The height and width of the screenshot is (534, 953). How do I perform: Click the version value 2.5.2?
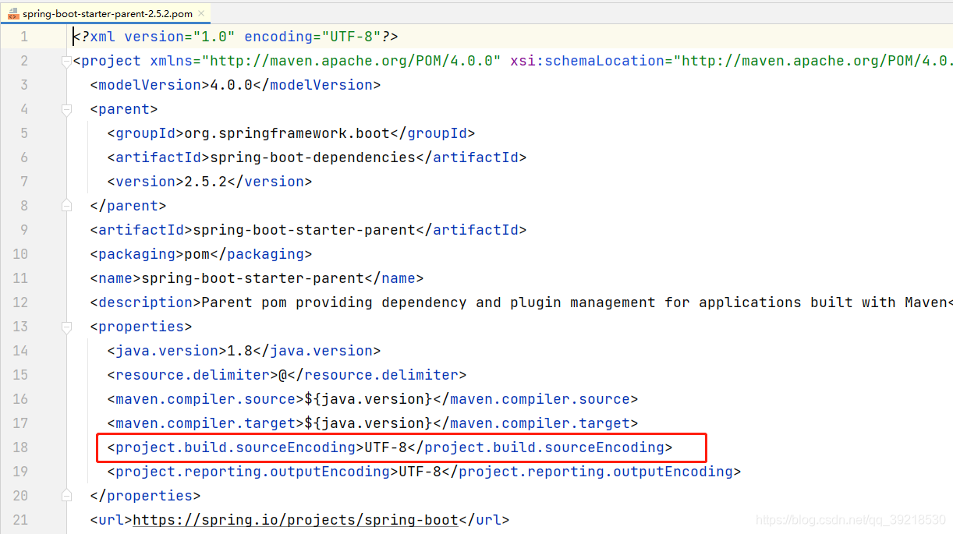coord(206,182)
